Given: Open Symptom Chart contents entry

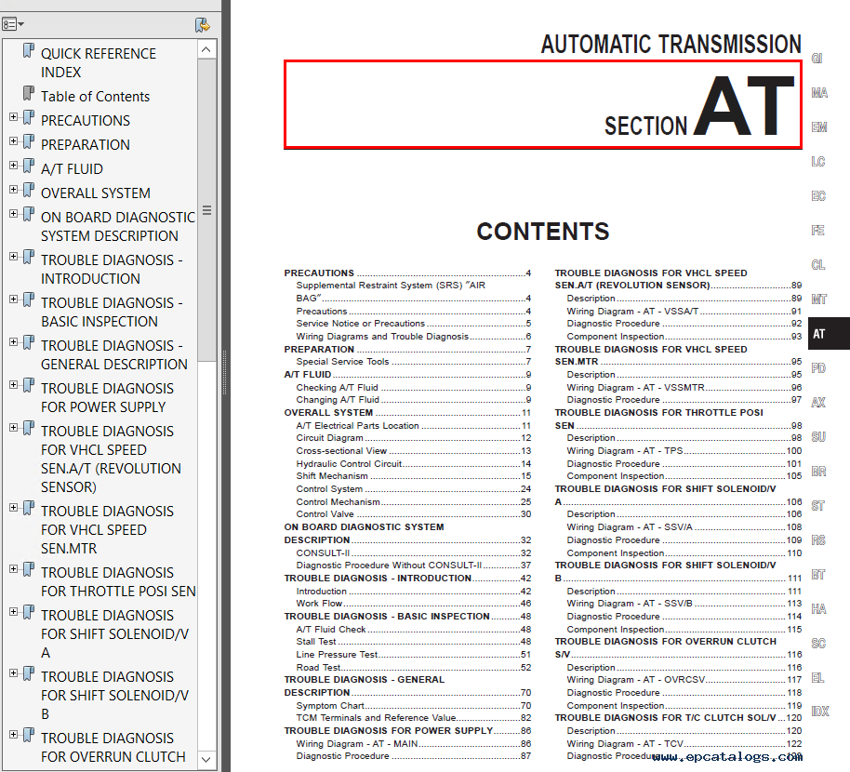Looking at the screenshot, I should coord(413,705).
